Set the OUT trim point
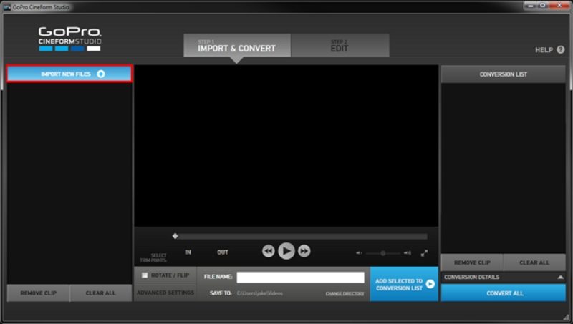 tap(223, 252)
